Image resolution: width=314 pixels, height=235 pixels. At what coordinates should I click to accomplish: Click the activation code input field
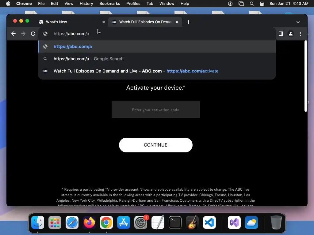coord(155,110)
